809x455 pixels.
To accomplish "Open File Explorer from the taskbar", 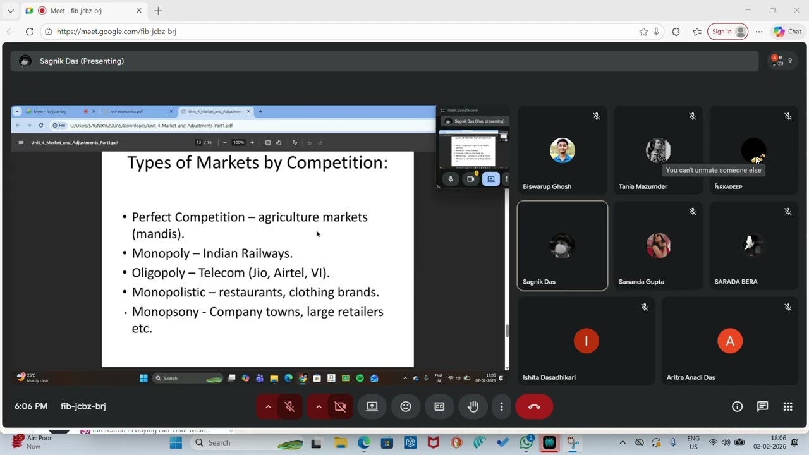I will click(x=341, y=442).
